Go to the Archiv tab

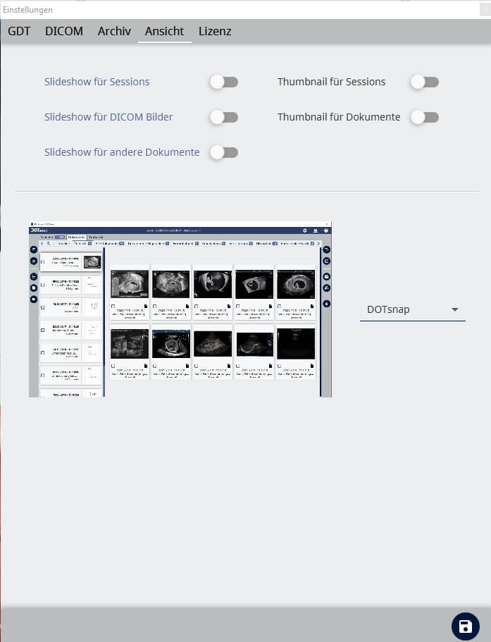click(x=114, y=31)
